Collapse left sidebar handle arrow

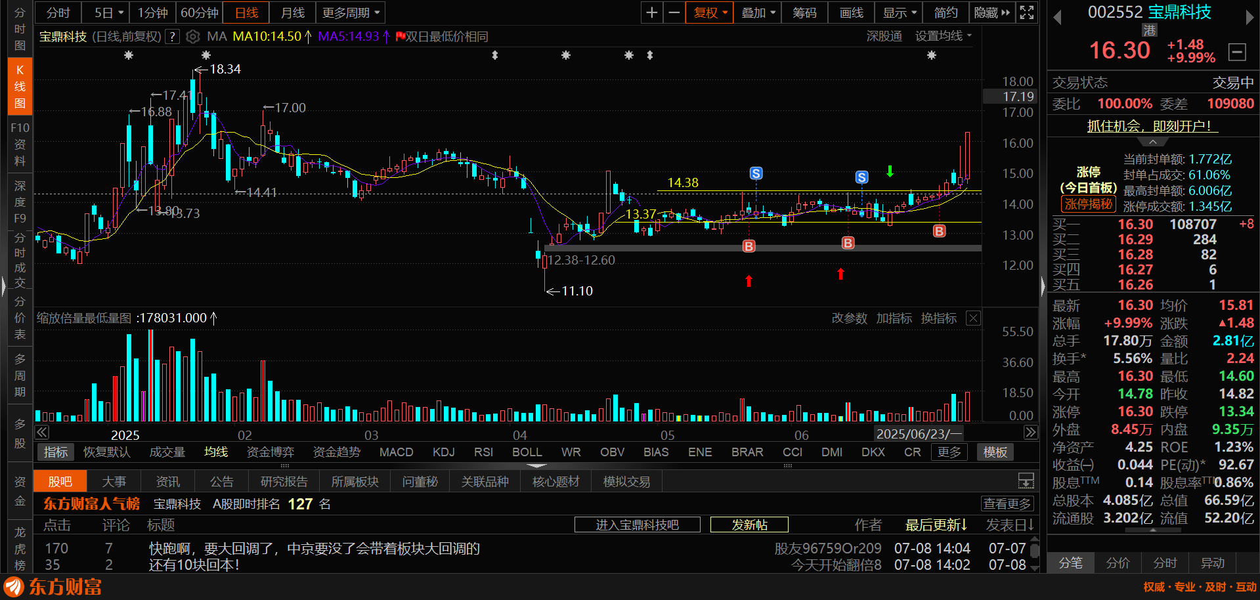[x=4, y=286]
